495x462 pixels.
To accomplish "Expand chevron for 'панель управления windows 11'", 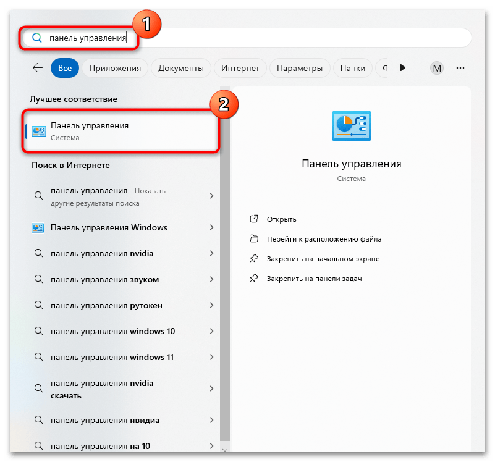I will tap(211, 356).
